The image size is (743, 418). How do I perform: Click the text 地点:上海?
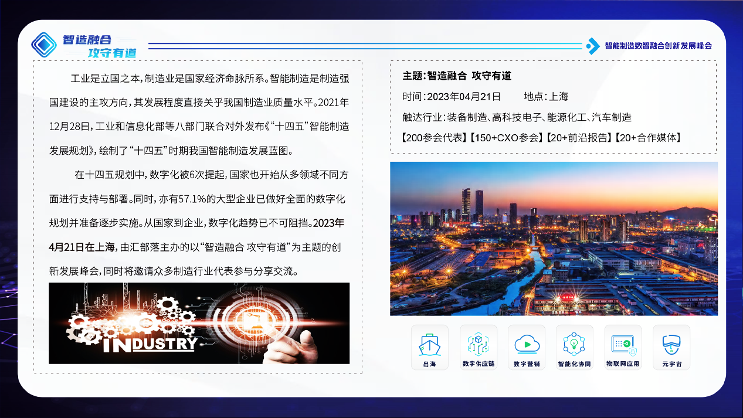coord(546,97)
